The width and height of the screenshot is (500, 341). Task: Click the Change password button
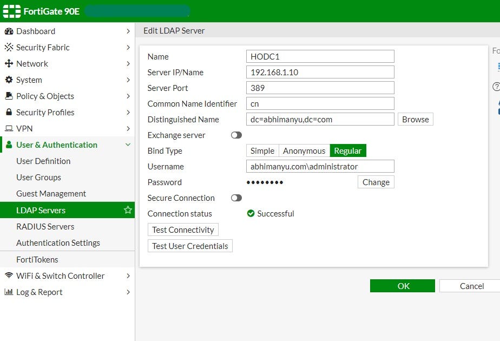click(x=376, y=182)
